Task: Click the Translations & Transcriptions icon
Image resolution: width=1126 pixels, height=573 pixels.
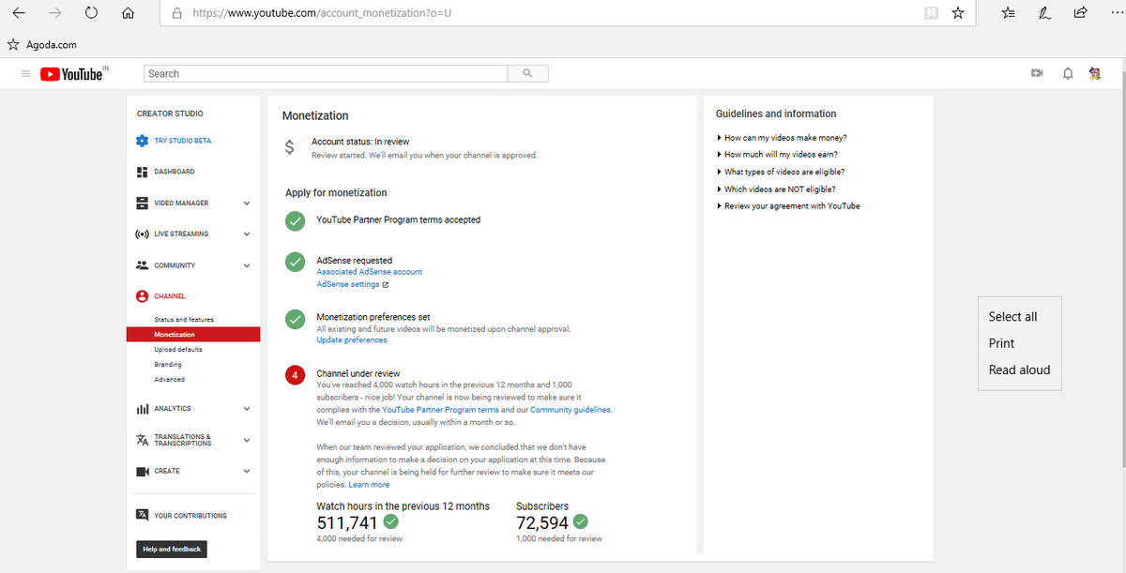Action: 142,440
